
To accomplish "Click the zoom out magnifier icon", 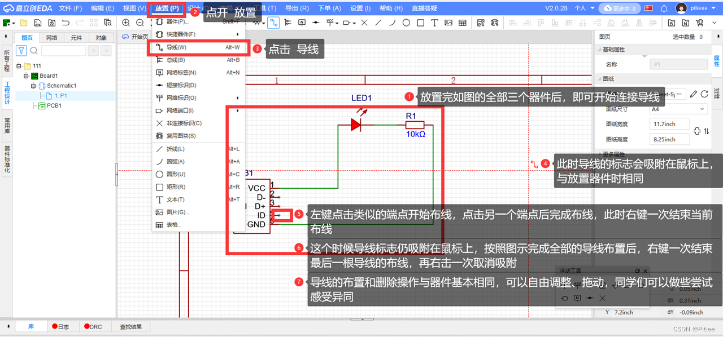I will [x=140, y=23].
